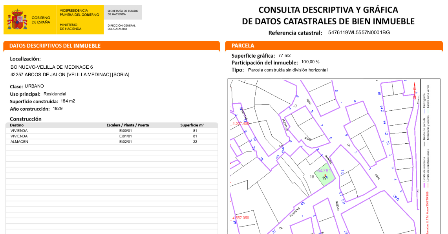Open the Parcela section header
448x234 pixels.
tap(334, 46)
